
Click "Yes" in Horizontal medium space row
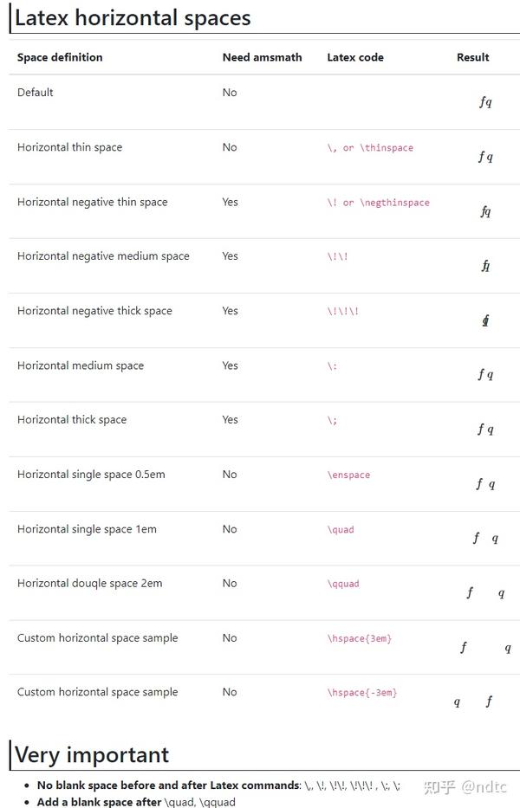[230, 365]
